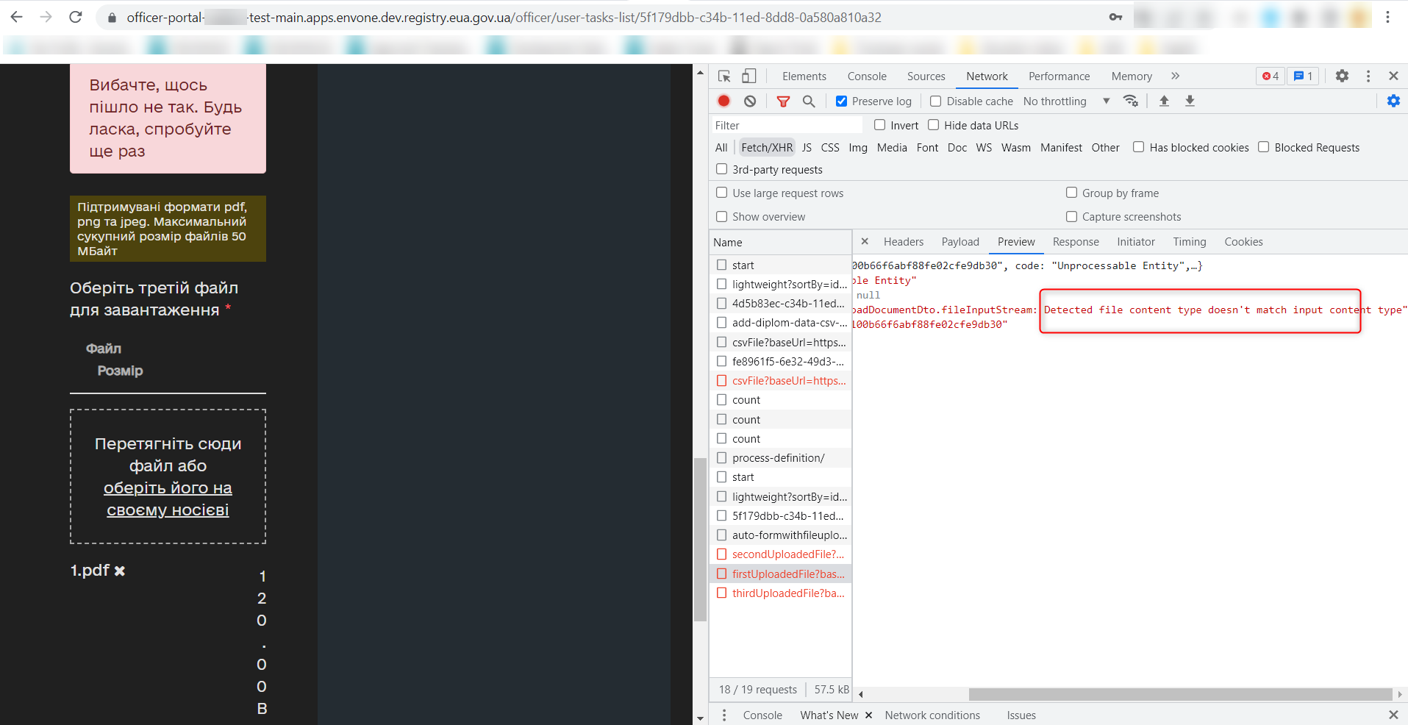This screenshot has width=1408, height=725.
Task: Click the saved password key icon
Action: (1115, 17)
